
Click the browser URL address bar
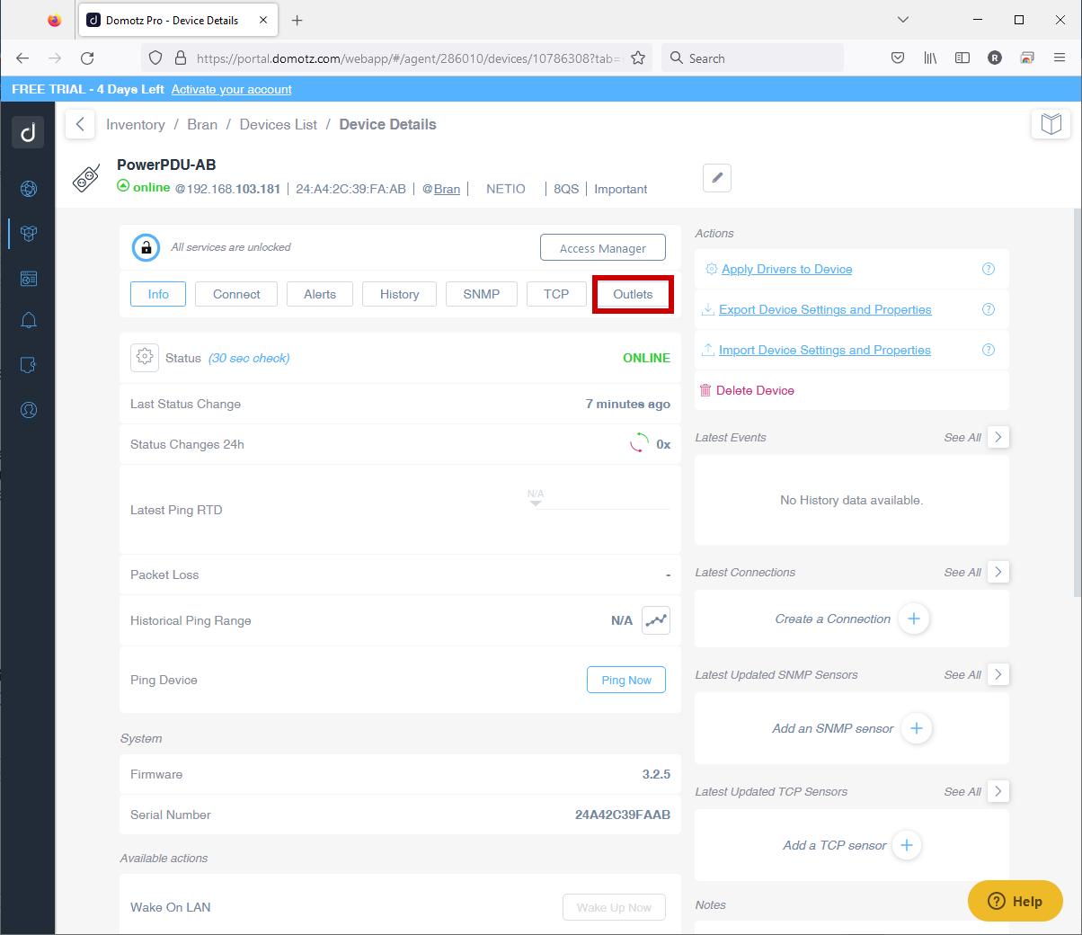coord(395,58)
